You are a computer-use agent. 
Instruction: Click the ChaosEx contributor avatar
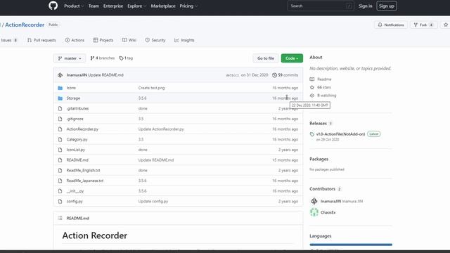click(314, 212)
